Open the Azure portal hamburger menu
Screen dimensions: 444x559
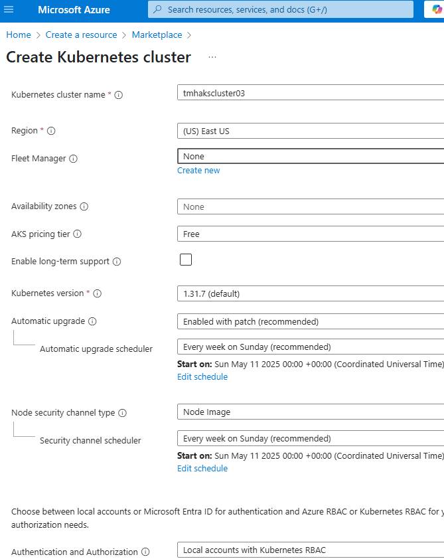(x=9, y=10)
